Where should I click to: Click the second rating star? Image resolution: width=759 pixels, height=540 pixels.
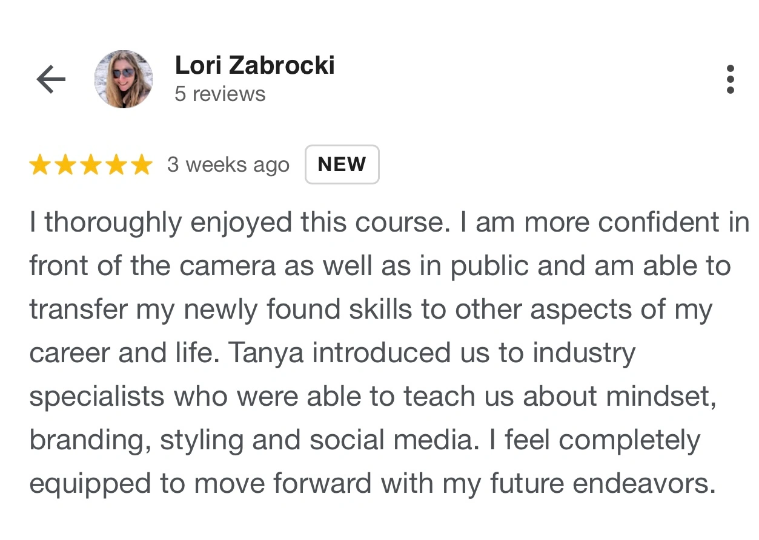pyautogui.click(x=65, y=164)
